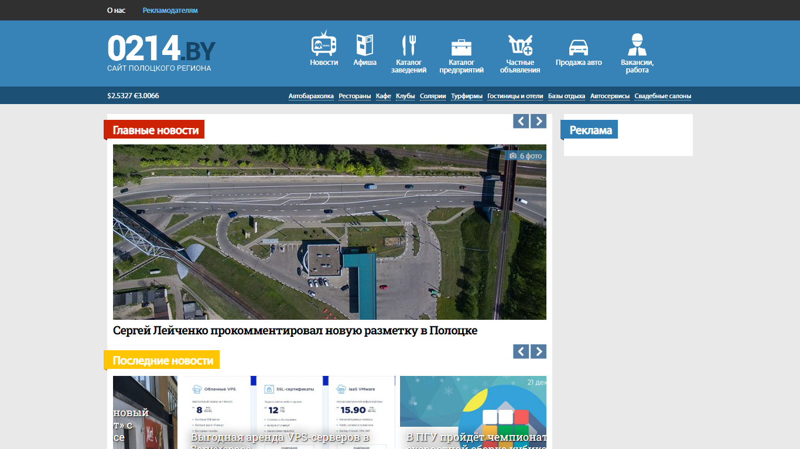Open the Автобарахолка link
The image size is (800, 449).
click(x=311, y=96)
